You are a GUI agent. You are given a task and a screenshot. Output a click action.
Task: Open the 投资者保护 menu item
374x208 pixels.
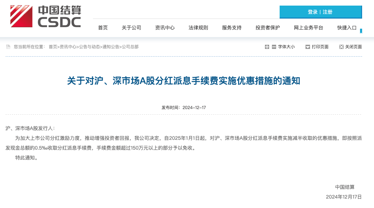(x=268, y=28)
